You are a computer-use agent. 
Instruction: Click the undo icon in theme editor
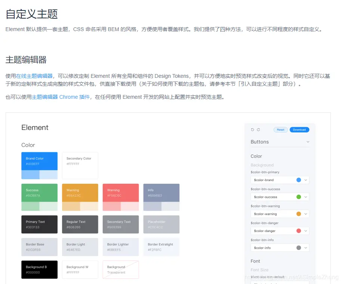pos(252,129)
